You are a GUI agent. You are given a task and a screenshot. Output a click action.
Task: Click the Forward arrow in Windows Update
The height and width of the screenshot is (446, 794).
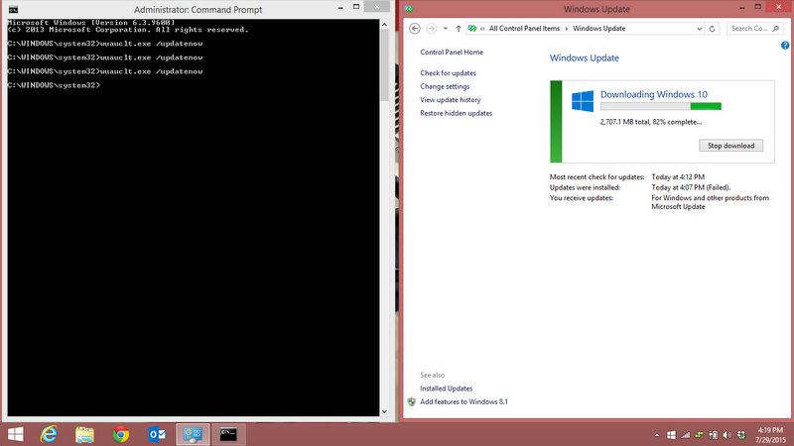click(x=431, y=29)
